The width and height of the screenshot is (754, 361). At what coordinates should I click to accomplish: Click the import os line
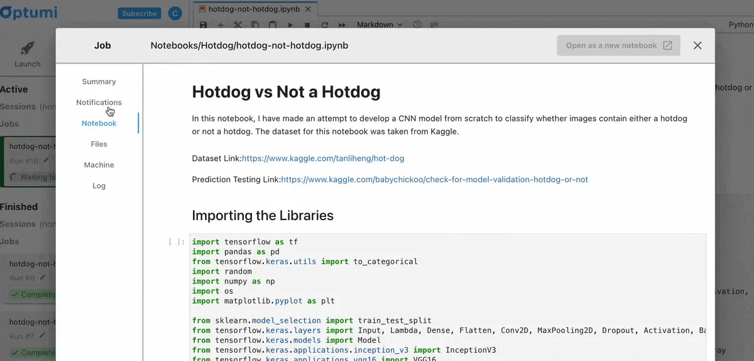(212, 291)
